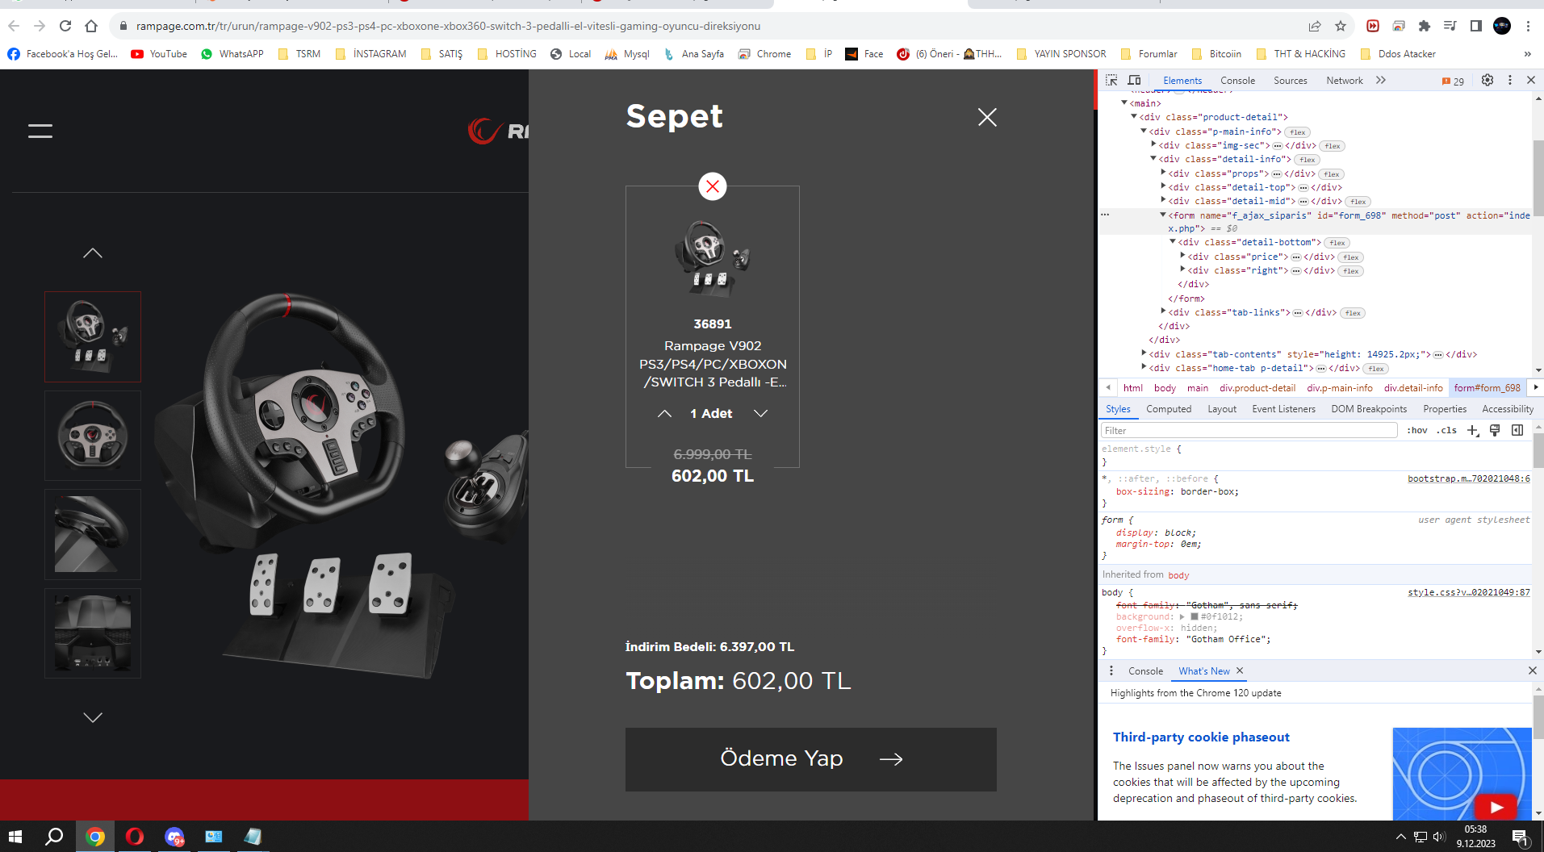Image resolution: width=1544 pixels, height=852 pixels.
Task: Add a new style rule with the plus icon
Action: (x=1473, y=431)
